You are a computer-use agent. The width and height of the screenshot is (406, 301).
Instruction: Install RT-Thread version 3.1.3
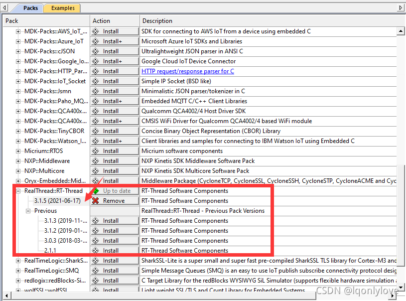pyautogui.click(x=115, y=221)
